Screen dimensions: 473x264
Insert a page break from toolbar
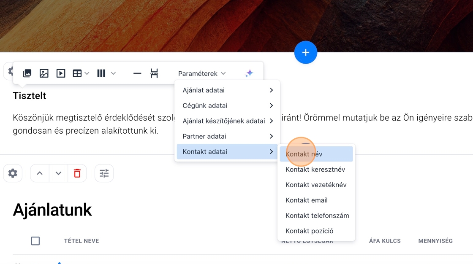point(154,73)
